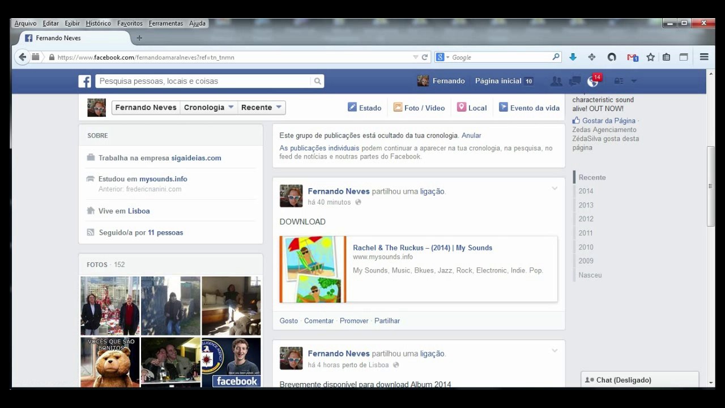The image size is (725, 408).
Task: Open the Google search engine dropdown
Action: tap(442, 57)
